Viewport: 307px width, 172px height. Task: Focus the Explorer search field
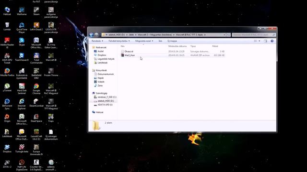(254, 35)
